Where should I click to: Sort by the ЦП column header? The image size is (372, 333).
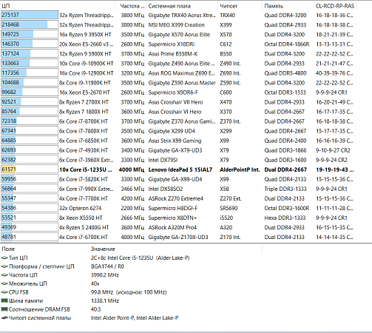(58, 6)
